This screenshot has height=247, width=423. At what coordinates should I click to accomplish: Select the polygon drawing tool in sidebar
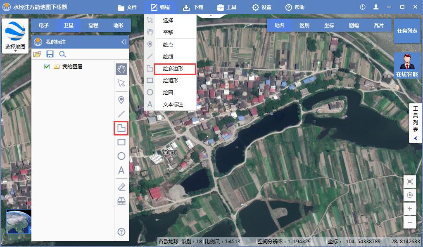[121, 128]
